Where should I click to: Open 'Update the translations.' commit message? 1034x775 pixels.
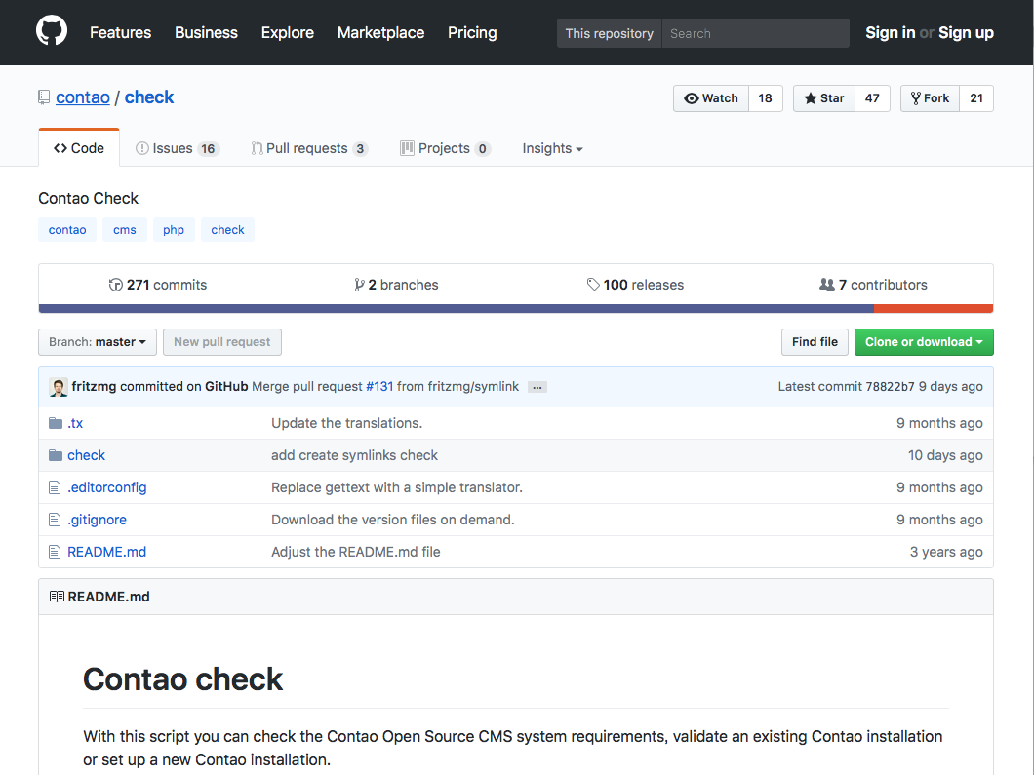[x=347, y=423]
